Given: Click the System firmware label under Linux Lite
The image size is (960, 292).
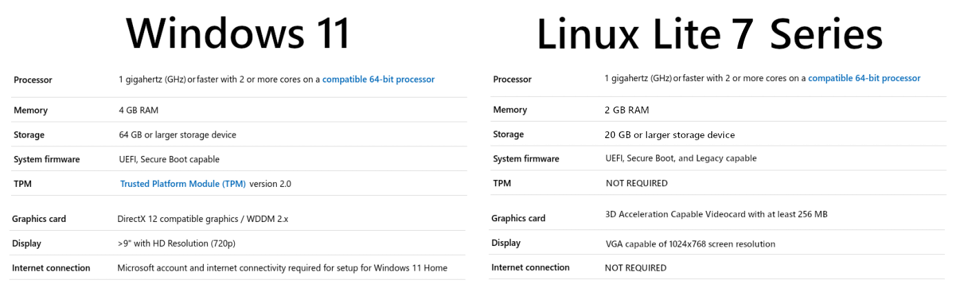Looking at the screenshot, I should (x=526, y=159).
